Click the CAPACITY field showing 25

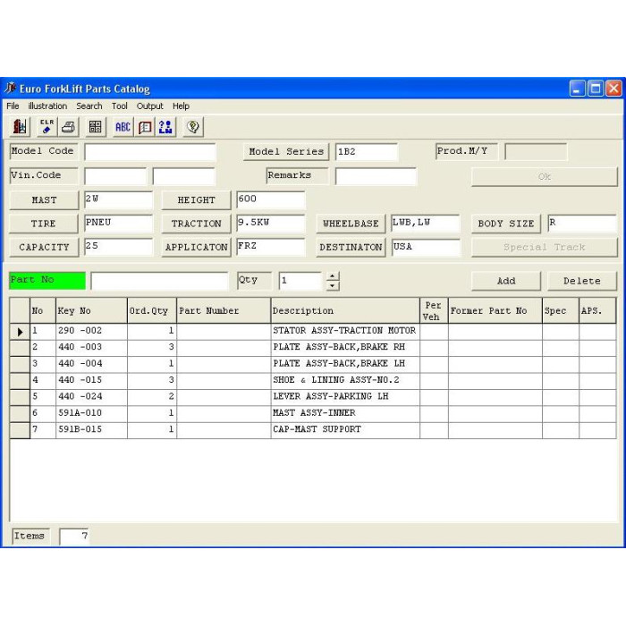tap(119, 247)
